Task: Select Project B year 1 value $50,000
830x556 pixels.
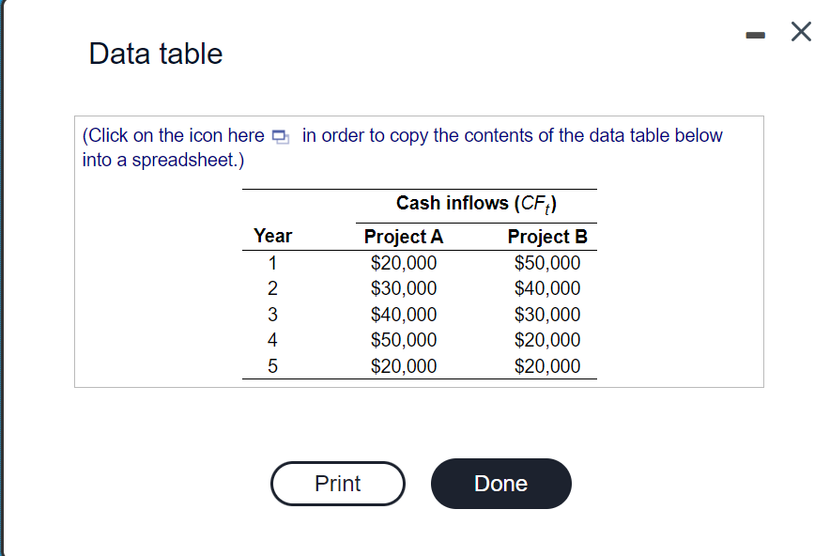Action: click(x=547, y=263)
